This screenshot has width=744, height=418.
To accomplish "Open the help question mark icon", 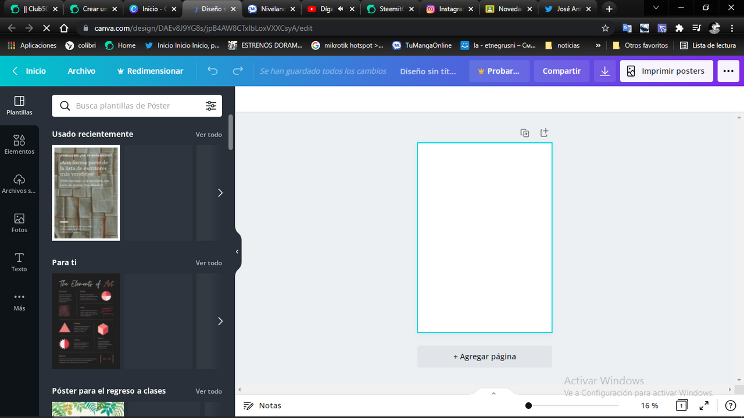I will (x=731, y=405).
